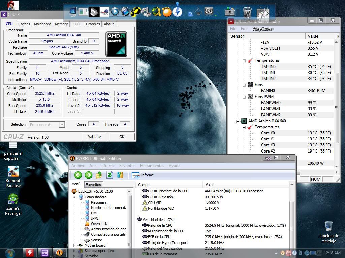Generate a report with the Informe button
345x258 pixels.
[143, 175]
